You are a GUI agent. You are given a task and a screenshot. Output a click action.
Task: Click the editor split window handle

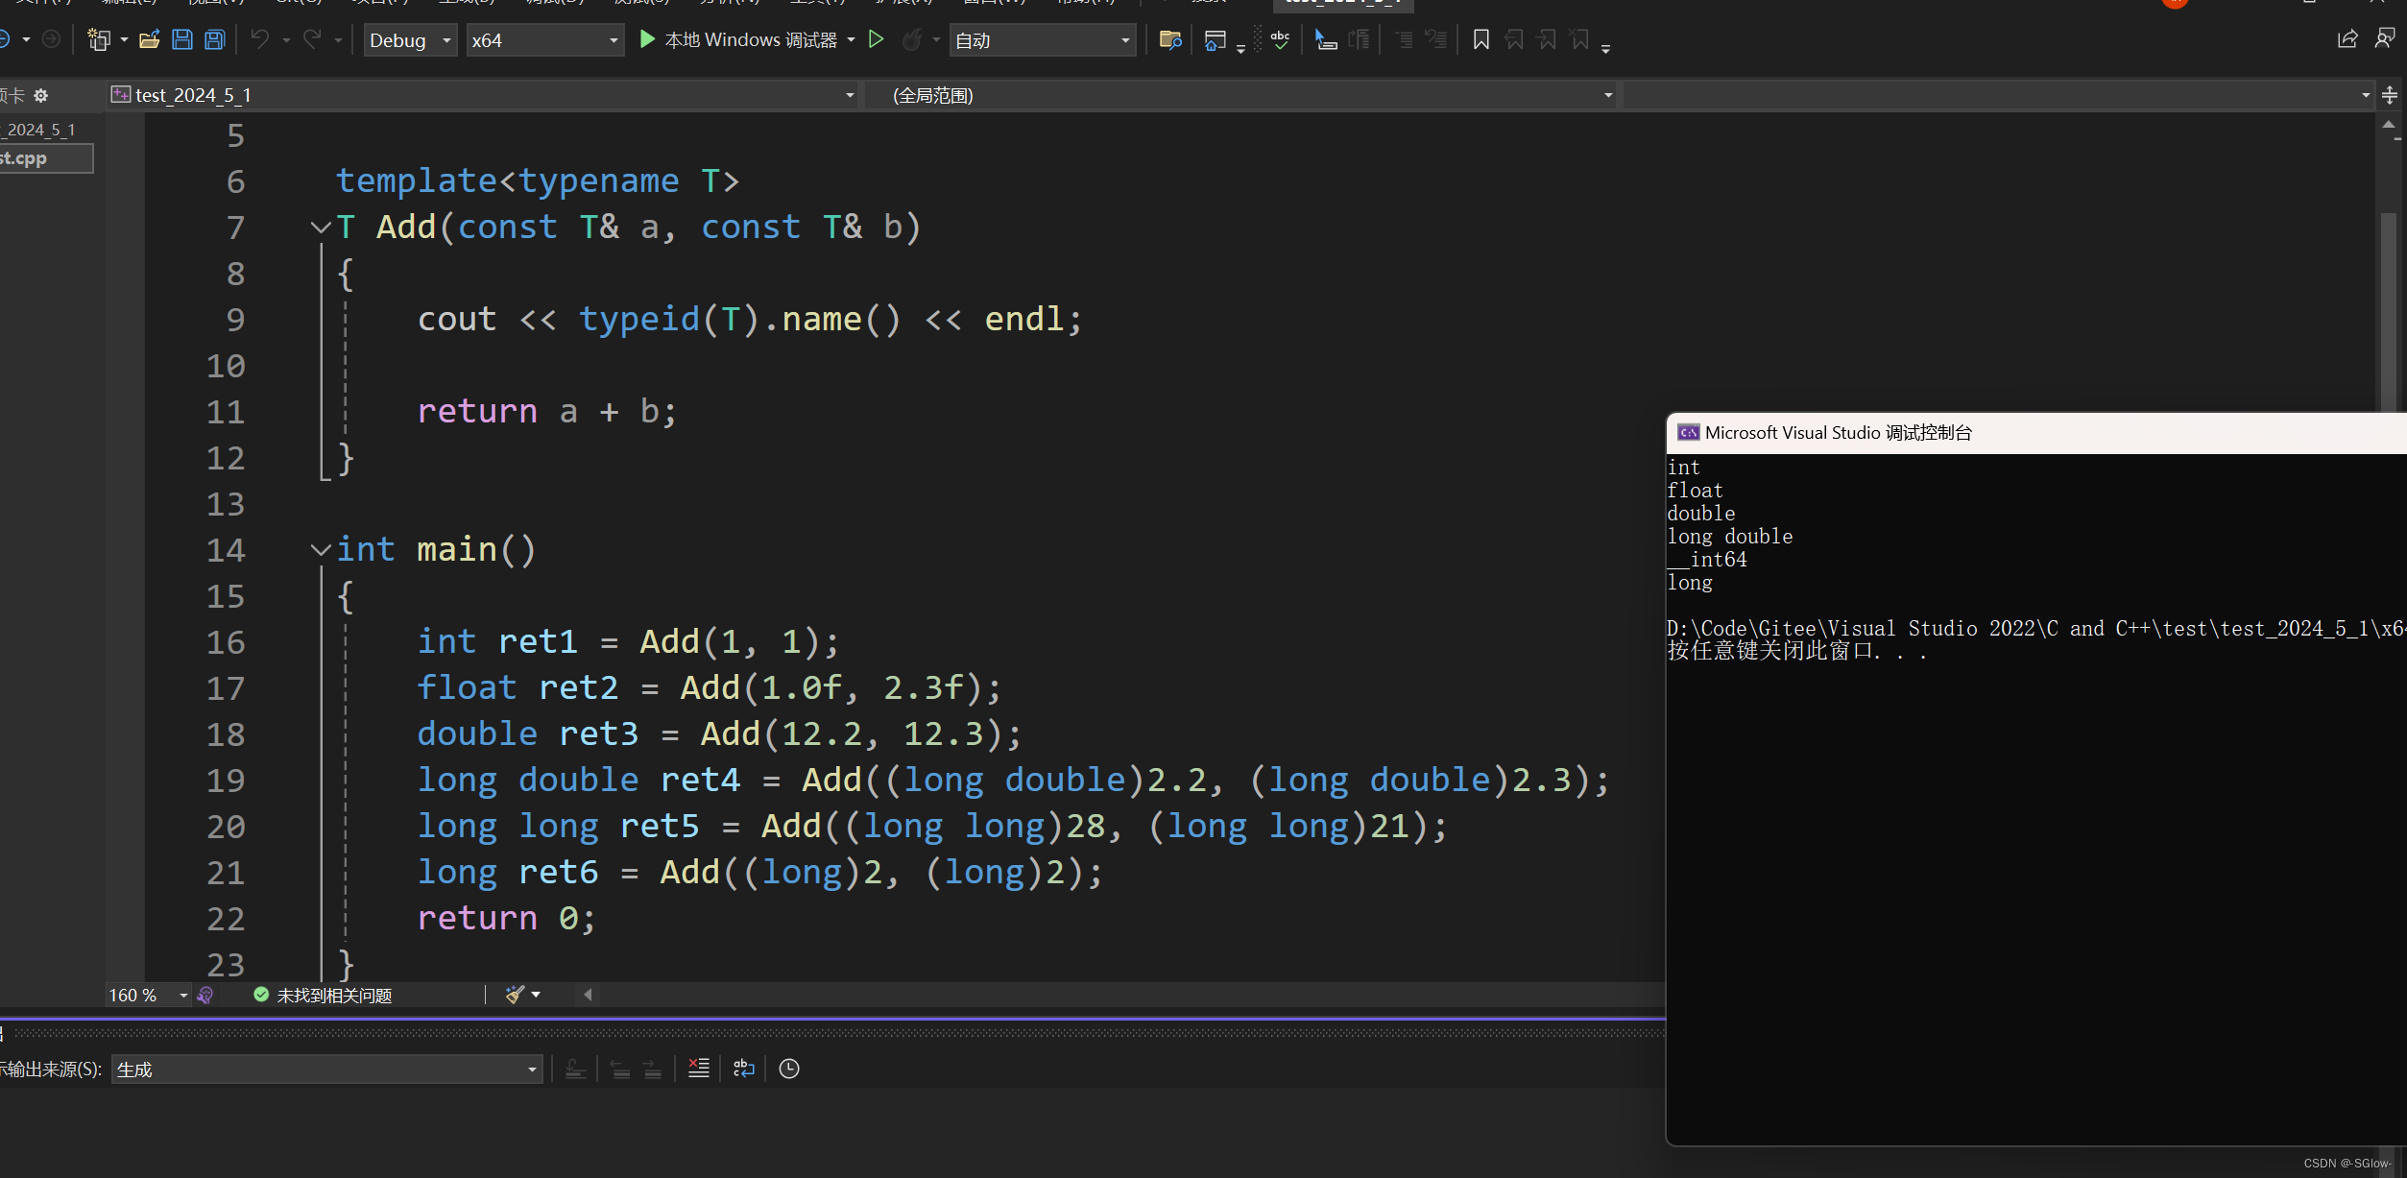pyautogui.click(x=2390, y=95)
